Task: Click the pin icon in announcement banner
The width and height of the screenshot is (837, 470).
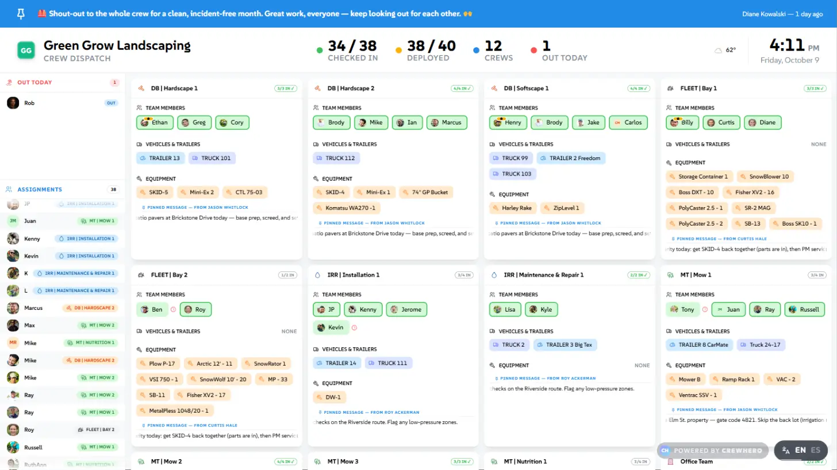Action: point(21,14)
